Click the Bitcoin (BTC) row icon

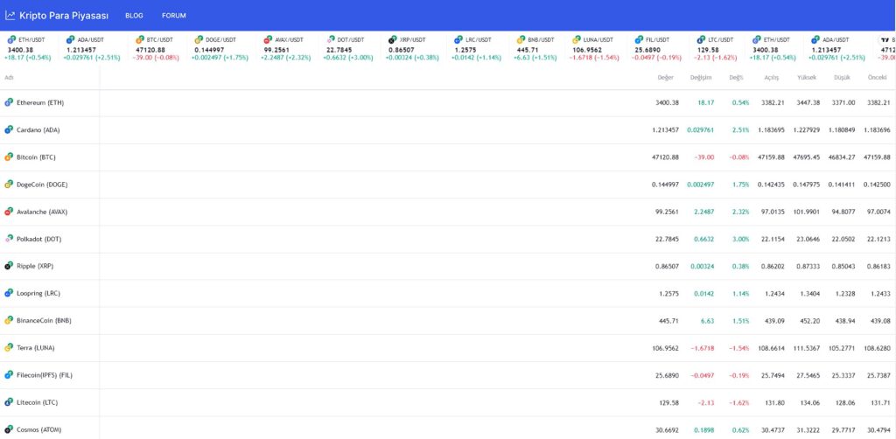point(9,157)
